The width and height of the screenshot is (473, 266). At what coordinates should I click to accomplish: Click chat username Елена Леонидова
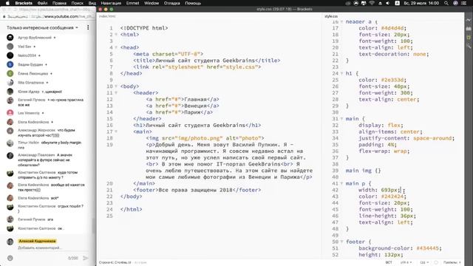click(33, 74)
